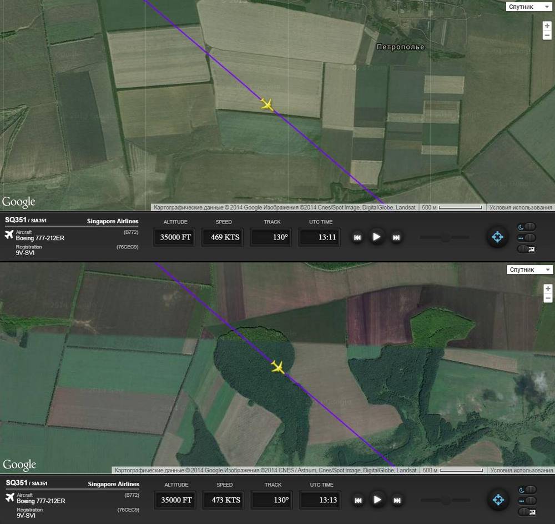Click Boeing 777-212ER aircraft type in 13:11 panel
Screen dimensions: 555x524
pos(40,238)
